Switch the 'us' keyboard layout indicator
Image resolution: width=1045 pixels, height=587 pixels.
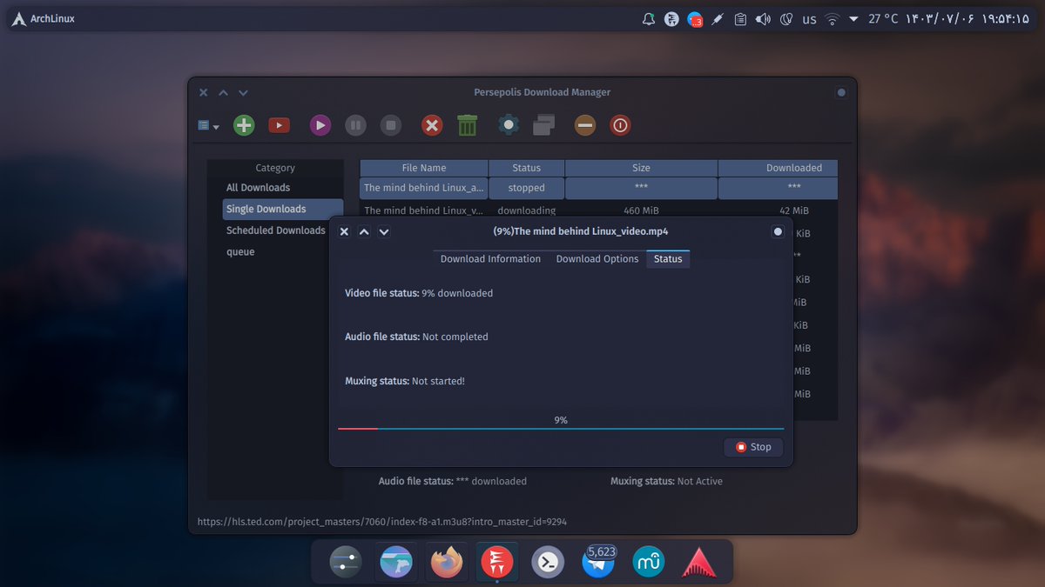tap(809, 19)
